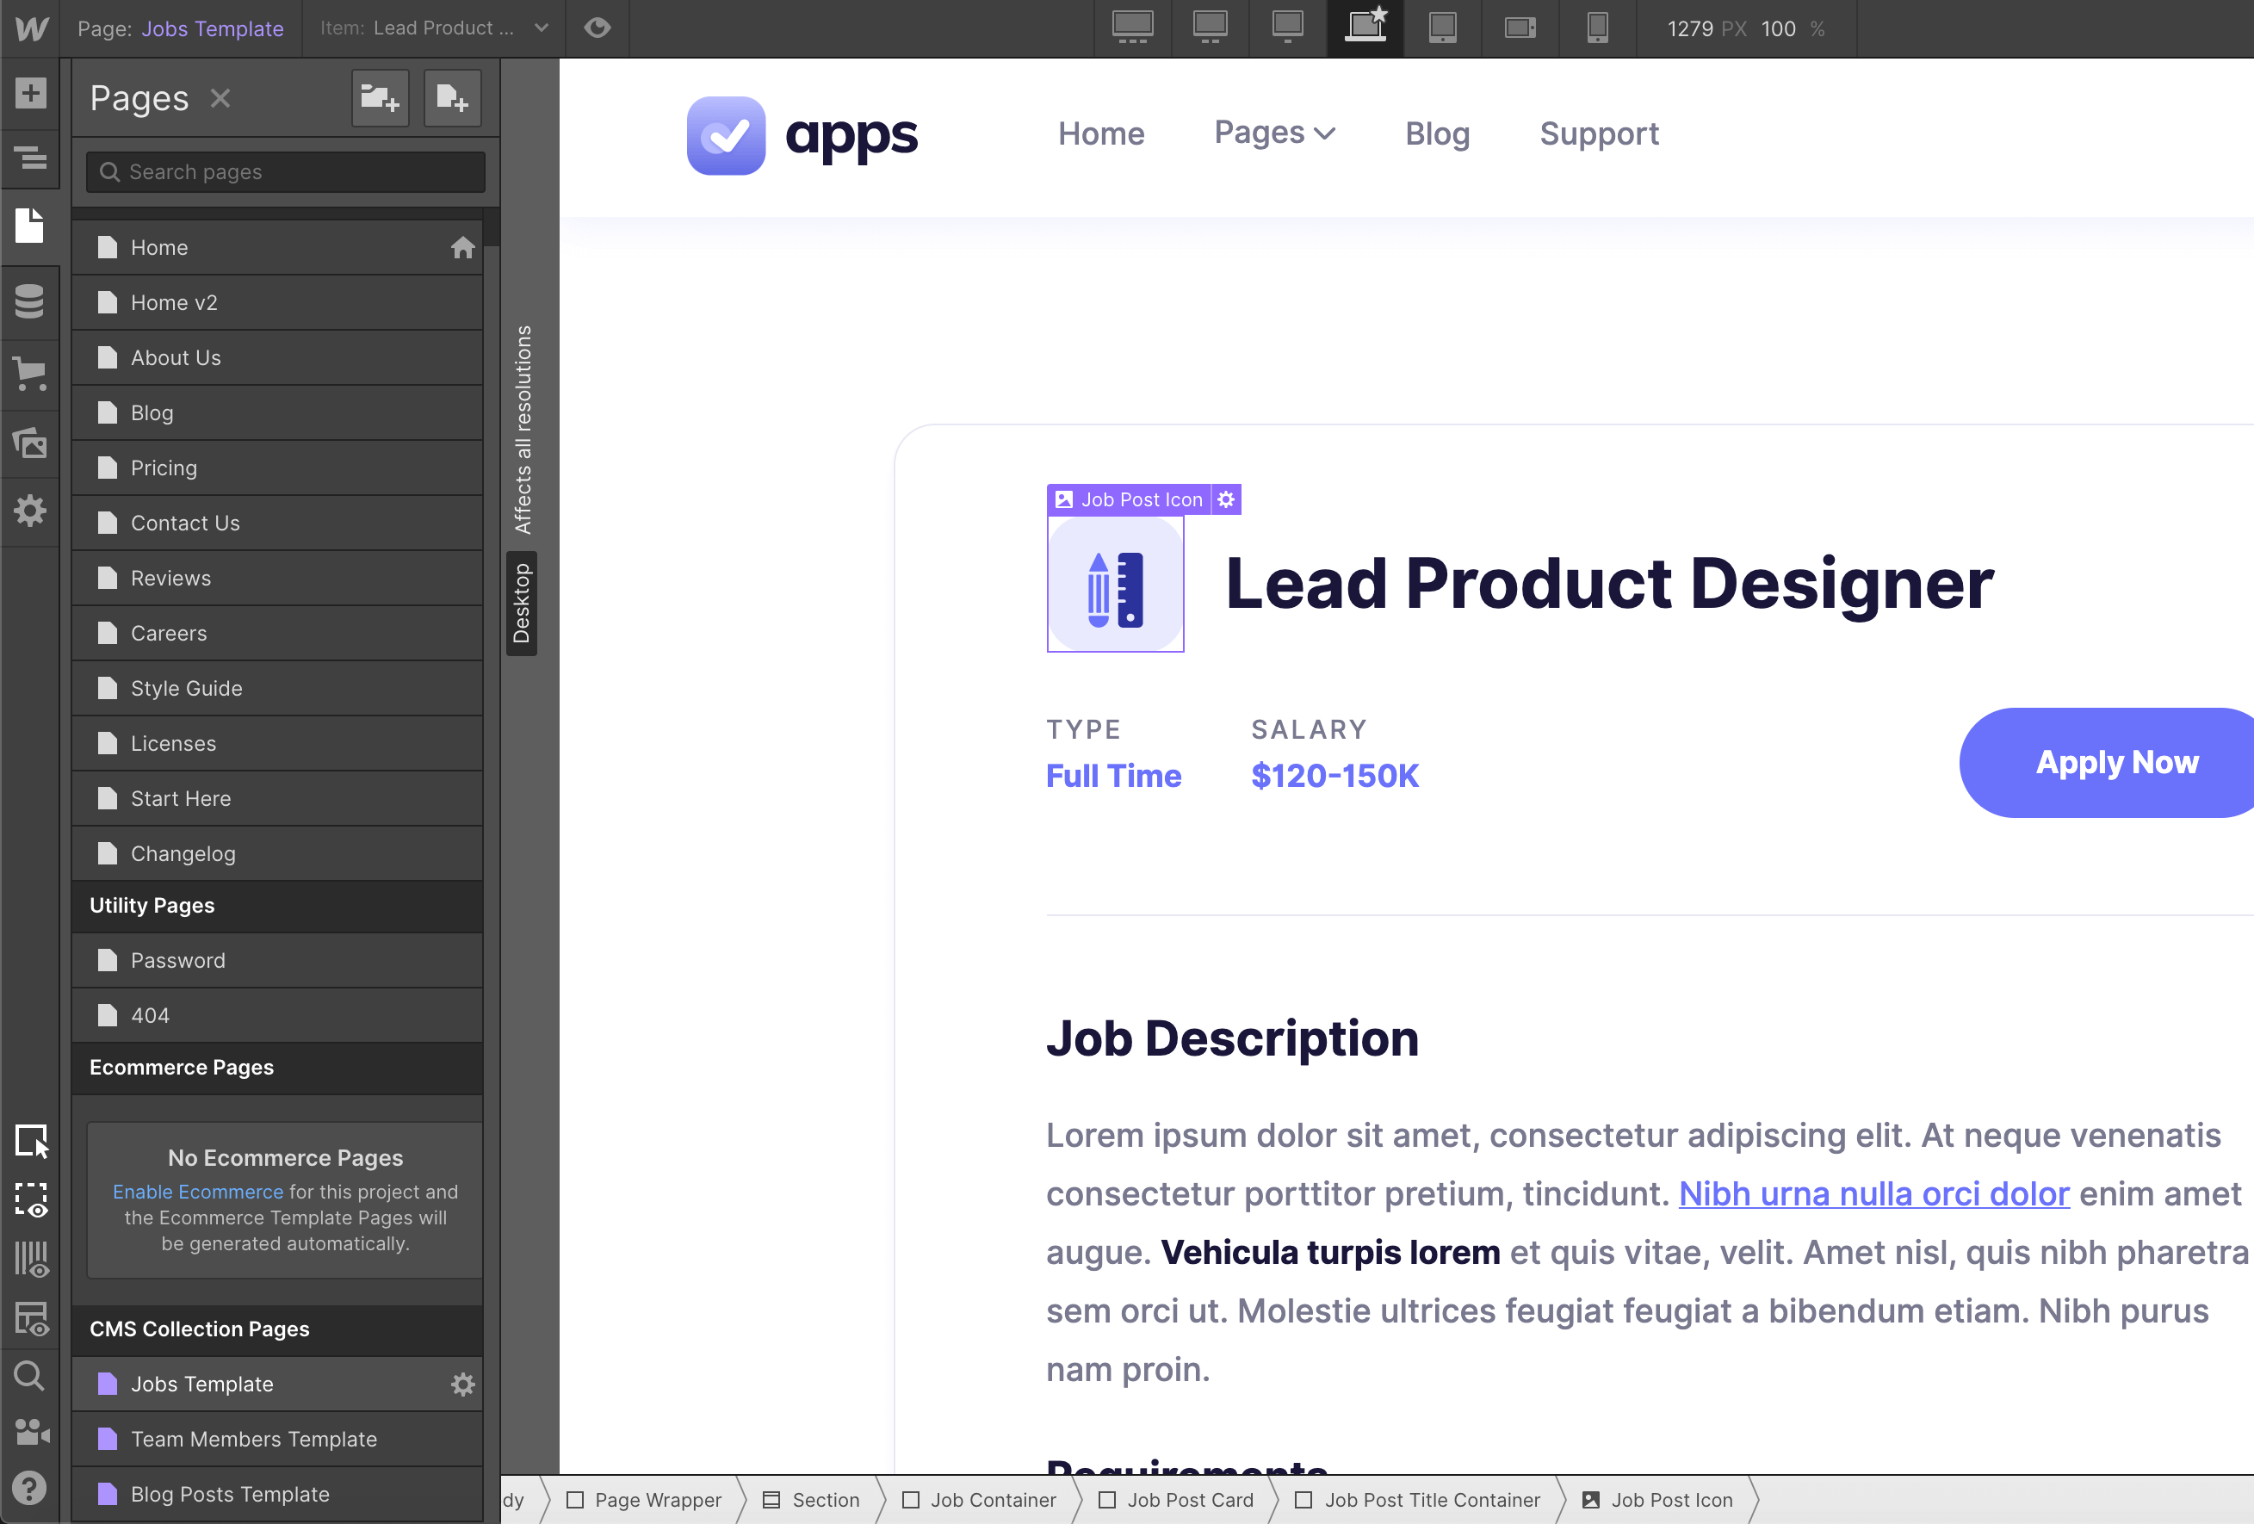Image resolution: width=2254 pixels, height=1524 pixels.
Task: Open the Pages dropdown in the site navbar
Action: (x=1273, y=133)
